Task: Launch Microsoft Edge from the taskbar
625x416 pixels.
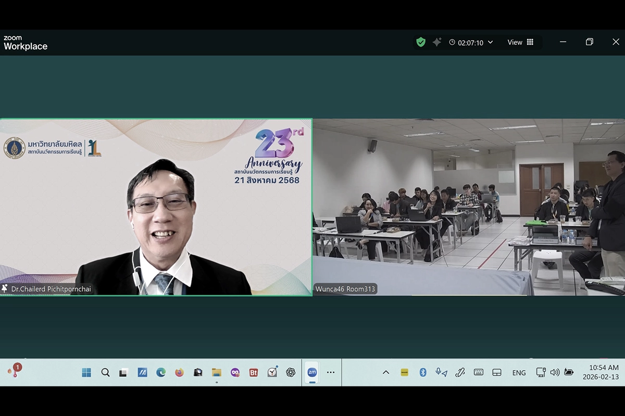Action: (161, 372)
